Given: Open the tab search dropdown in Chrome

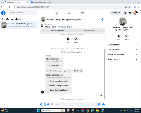Looking at the screenshot, I should 1,2.
